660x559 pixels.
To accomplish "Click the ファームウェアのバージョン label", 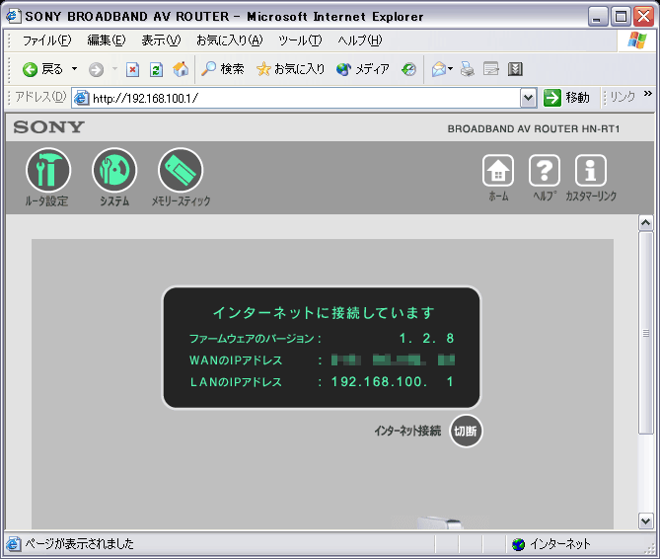I will pyautogui.click(x=252, y=339).
